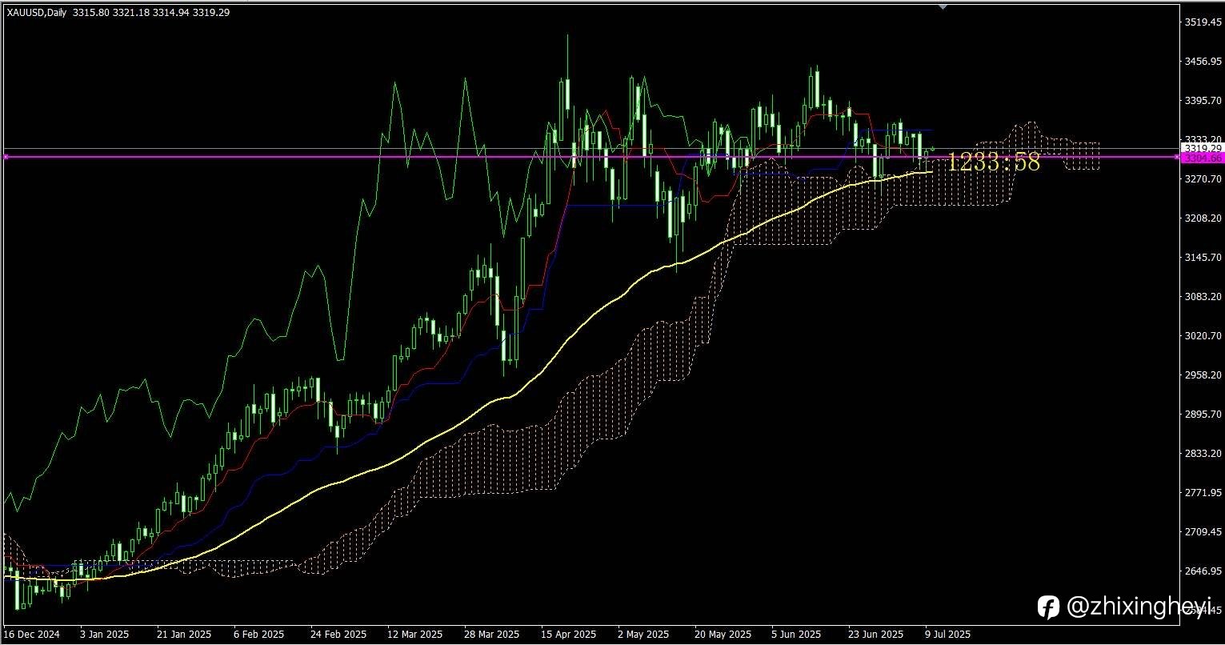Select the 9 Jul 2025 date label
The width and height of the screenshot is (1225, 645).
click(948, 635)
